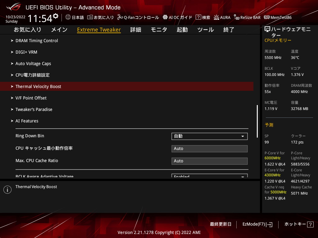This screenshot has width=318, height=238.
Task: Select Extreme Tweaker tab
Action: [x=99, y=30]
